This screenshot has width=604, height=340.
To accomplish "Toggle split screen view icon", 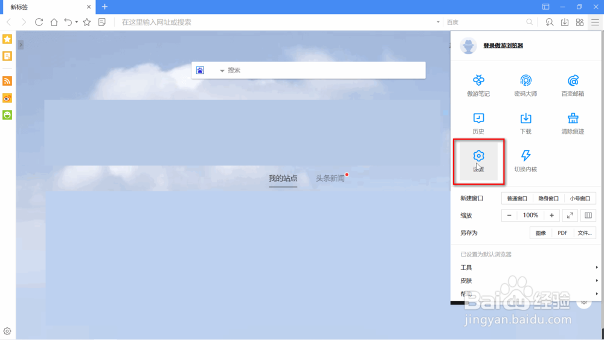I will coord(588,216).
